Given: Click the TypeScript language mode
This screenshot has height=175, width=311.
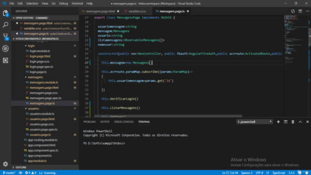Looking at the screenshot, I should tap(278, 173).
